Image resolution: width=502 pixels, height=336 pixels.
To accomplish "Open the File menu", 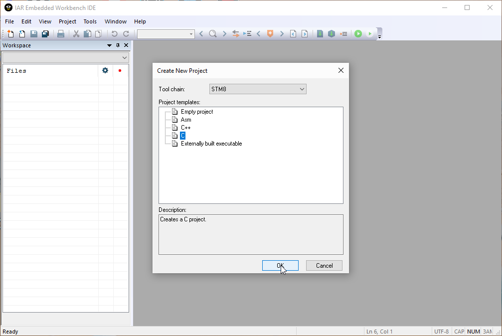I will click(9, 21).
